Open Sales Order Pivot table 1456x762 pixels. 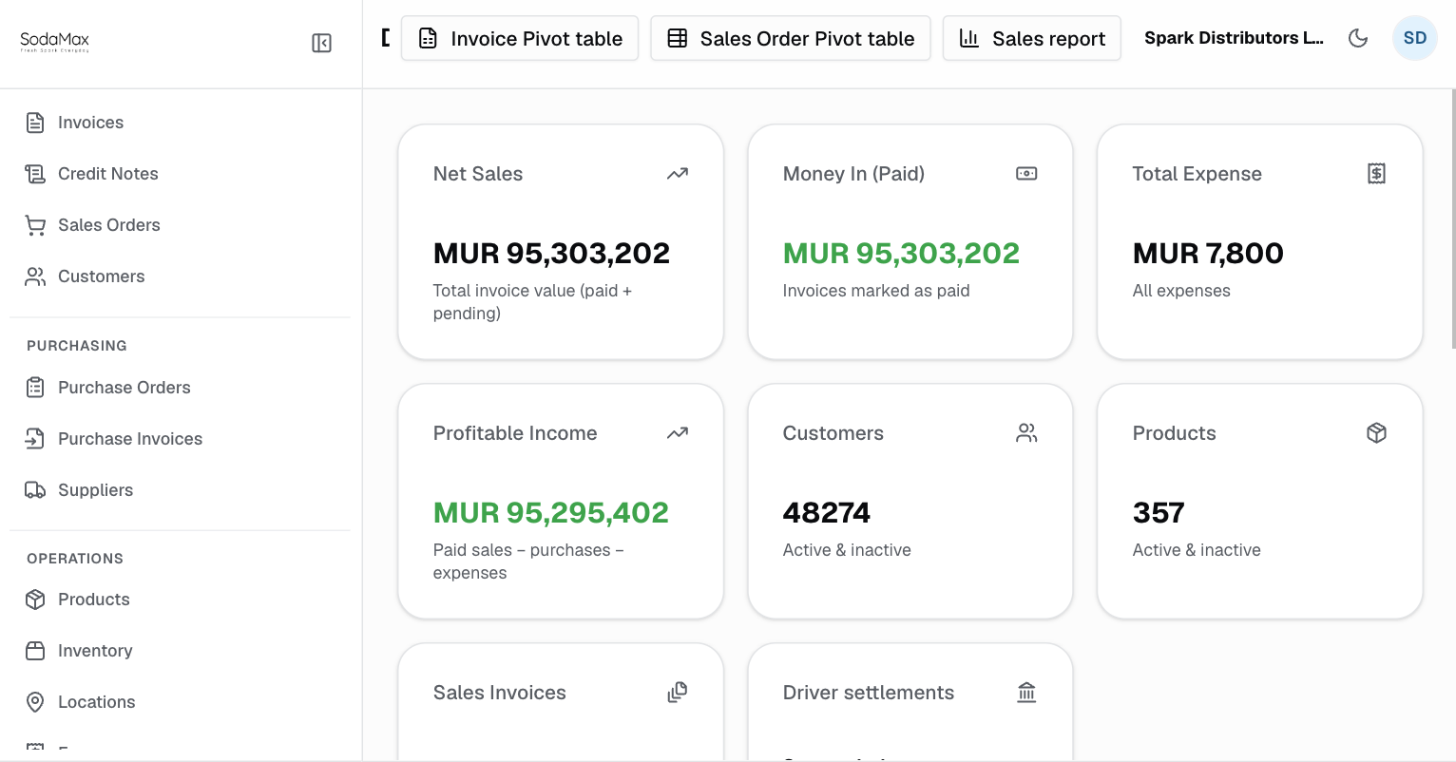791,38
